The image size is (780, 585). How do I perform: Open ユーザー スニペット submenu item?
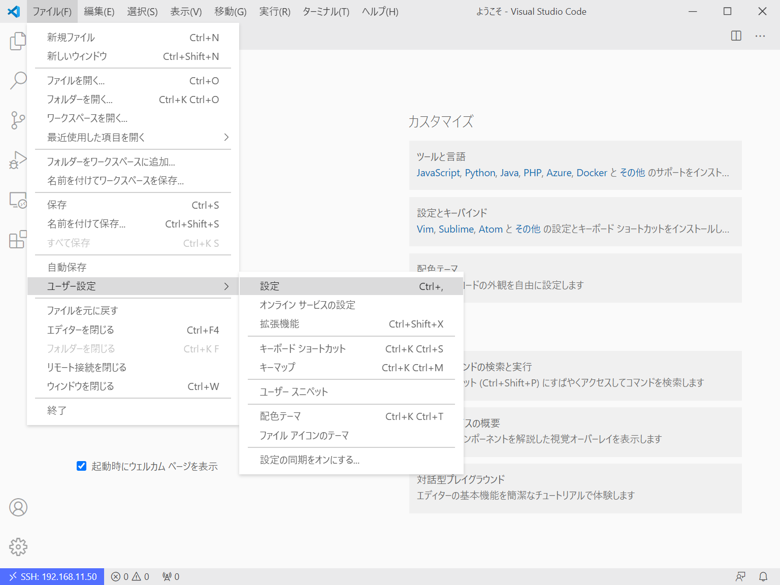(x=351, y=392)
